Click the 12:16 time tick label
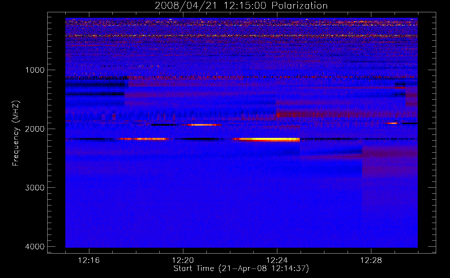This screenshot has width=450, height=278. coord(89,260)
